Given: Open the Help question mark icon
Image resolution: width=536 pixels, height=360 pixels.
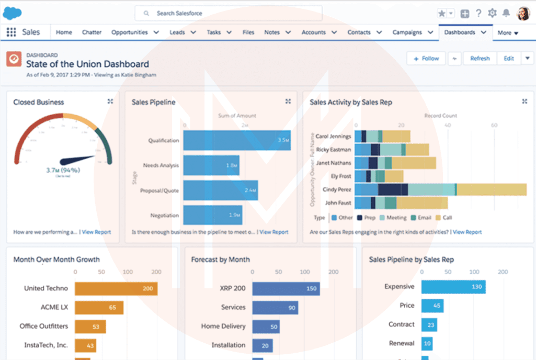Looking at the screenshot, I should (478, 14).
